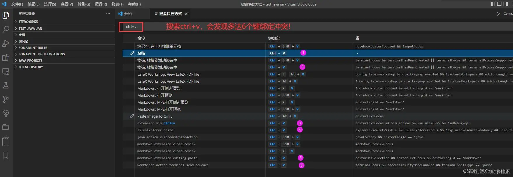
Task: Open the Testing flask view
Action: coord(6,85)
